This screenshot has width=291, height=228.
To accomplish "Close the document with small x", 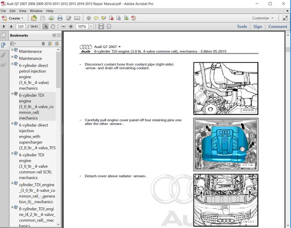I will tap(287, 11).
